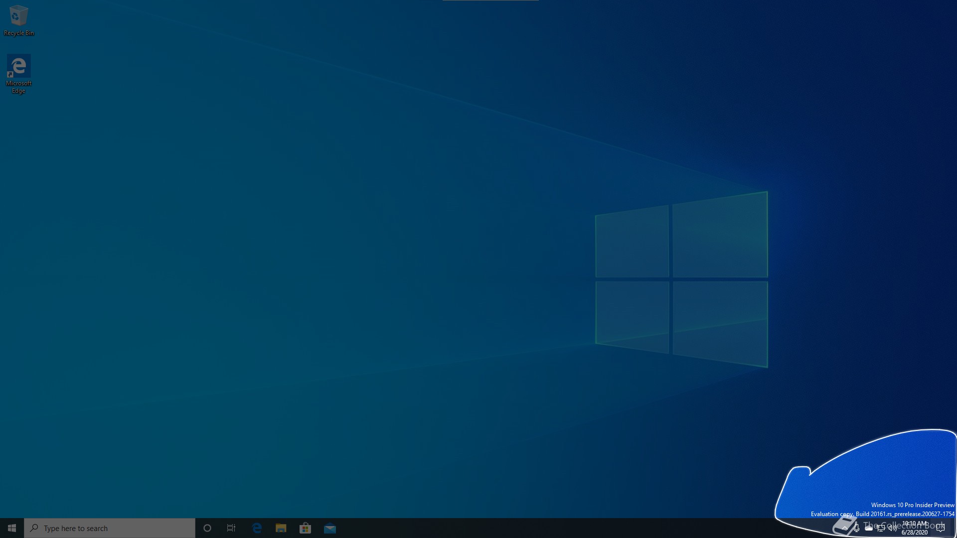Open the Windows Start menu
The height and width of the screenshot is (538, 957).
pos(12,528)
